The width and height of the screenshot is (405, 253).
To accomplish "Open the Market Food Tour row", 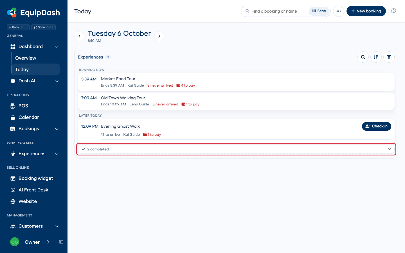I will [x=236, y=82].
